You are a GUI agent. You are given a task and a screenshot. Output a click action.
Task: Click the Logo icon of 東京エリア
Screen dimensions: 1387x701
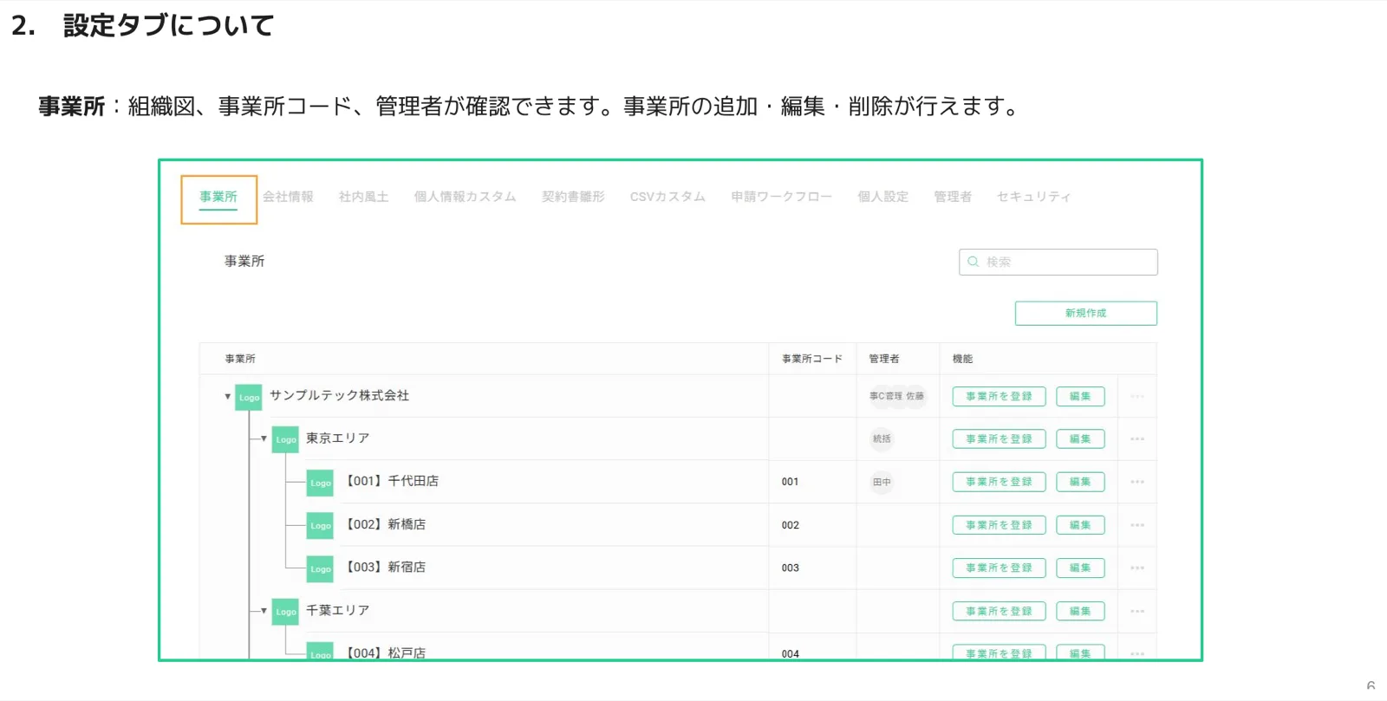tap(285, 439)
